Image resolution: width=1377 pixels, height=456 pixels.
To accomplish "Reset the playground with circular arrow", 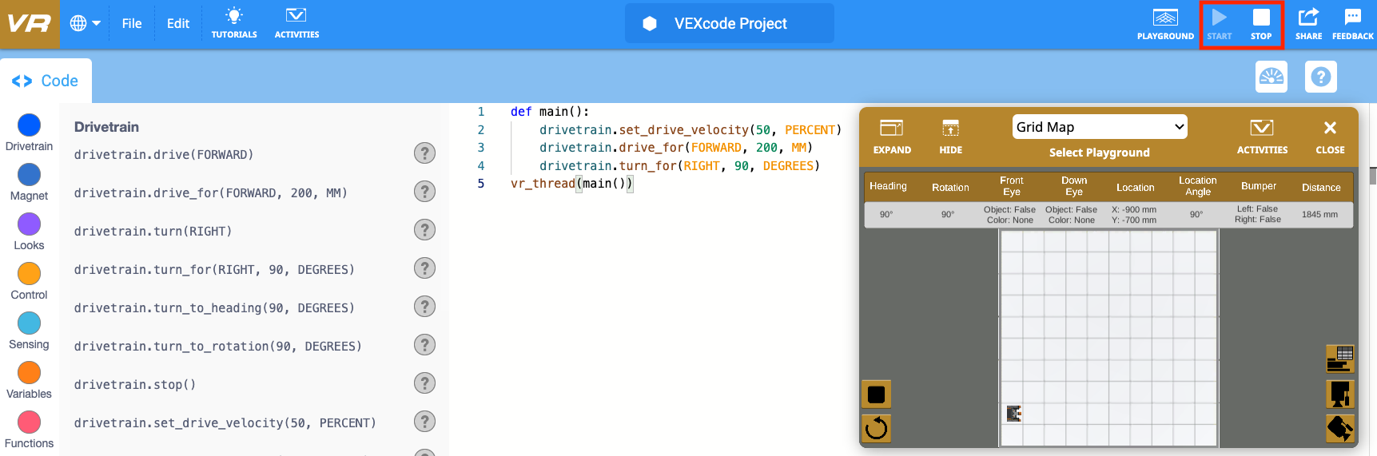I will point(876,428).
